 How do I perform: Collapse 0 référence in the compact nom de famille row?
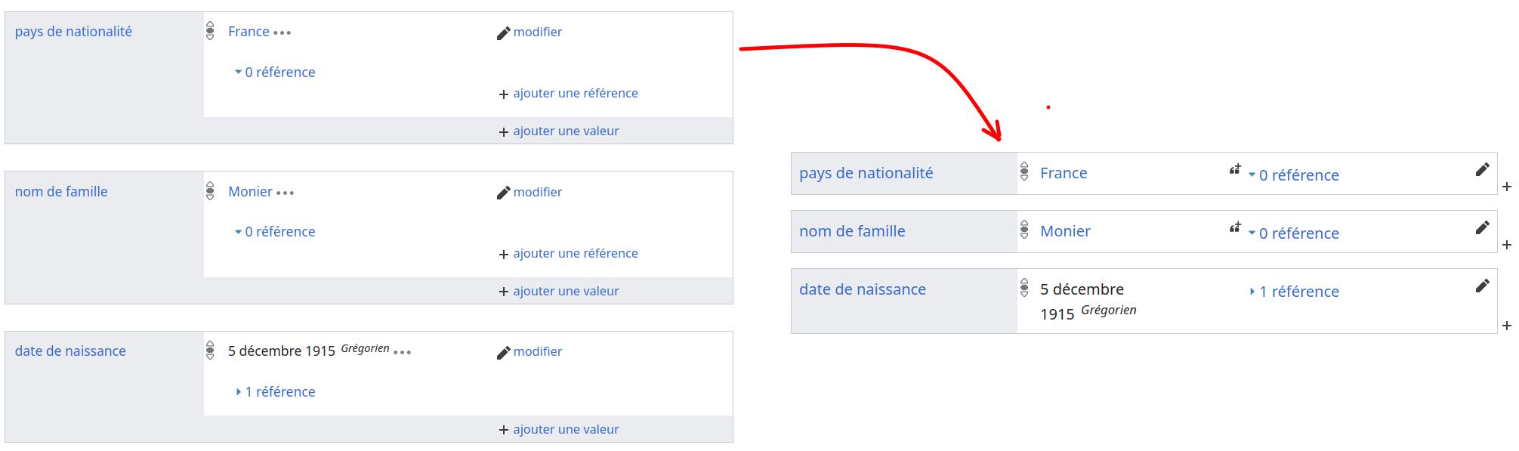[1294, 233]
